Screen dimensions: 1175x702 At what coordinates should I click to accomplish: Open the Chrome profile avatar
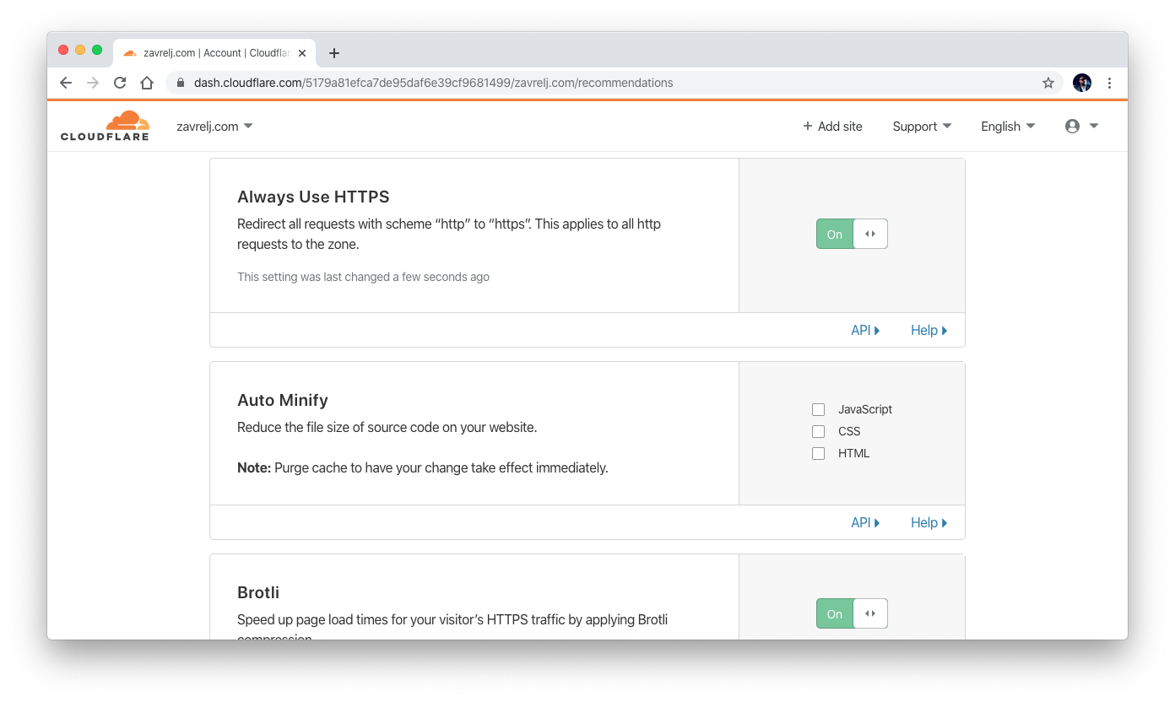click(1082, 83)
